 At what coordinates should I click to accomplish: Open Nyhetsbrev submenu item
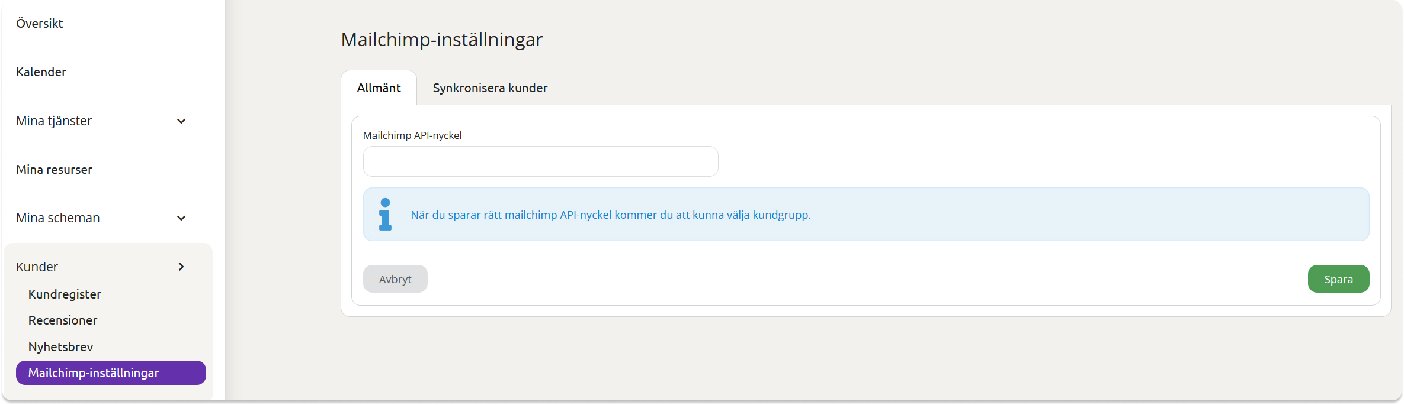point(61,347)
